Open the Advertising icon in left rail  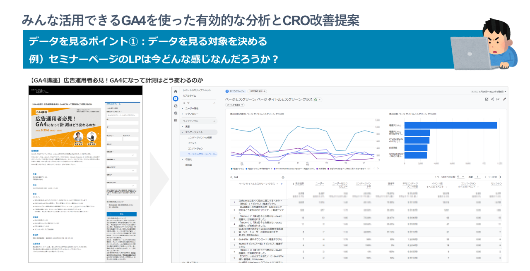[176, 113]
